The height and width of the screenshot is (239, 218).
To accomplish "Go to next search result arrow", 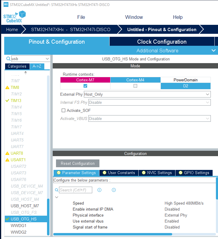I will pos(114,190).
